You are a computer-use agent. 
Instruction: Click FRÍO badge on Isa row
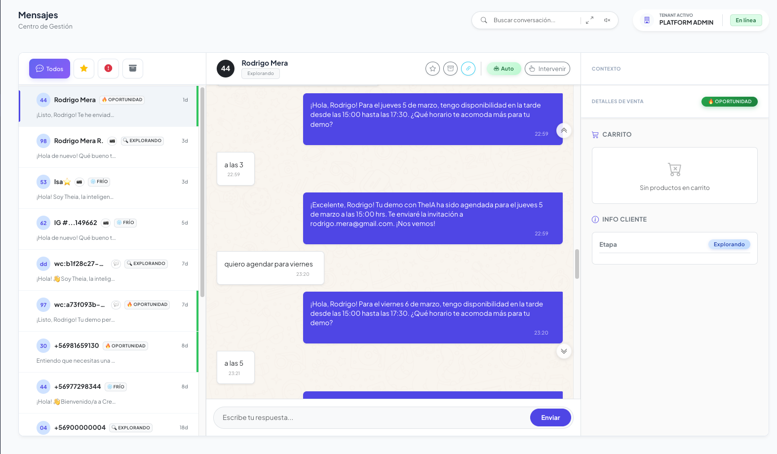coord(99,182)
